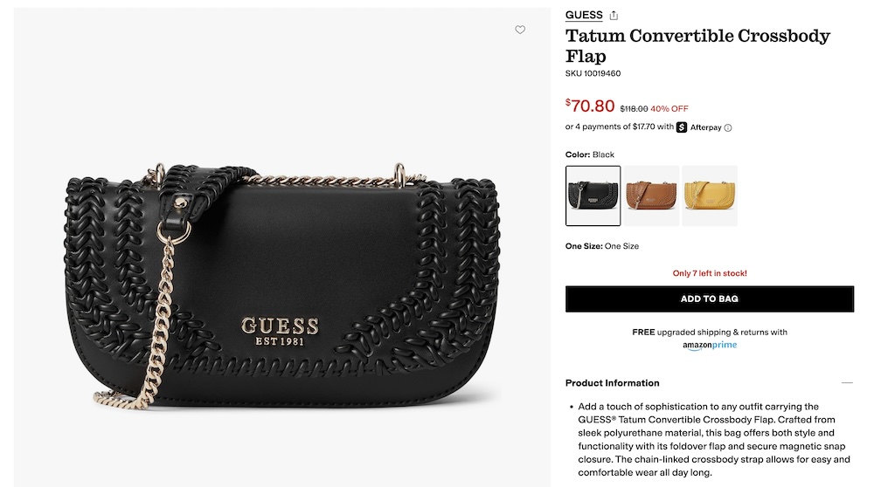Image resolution: width=874 pixels, height=487 pixels.
Task: Click the ADD TO BAG button
Action: click(709, 298)
